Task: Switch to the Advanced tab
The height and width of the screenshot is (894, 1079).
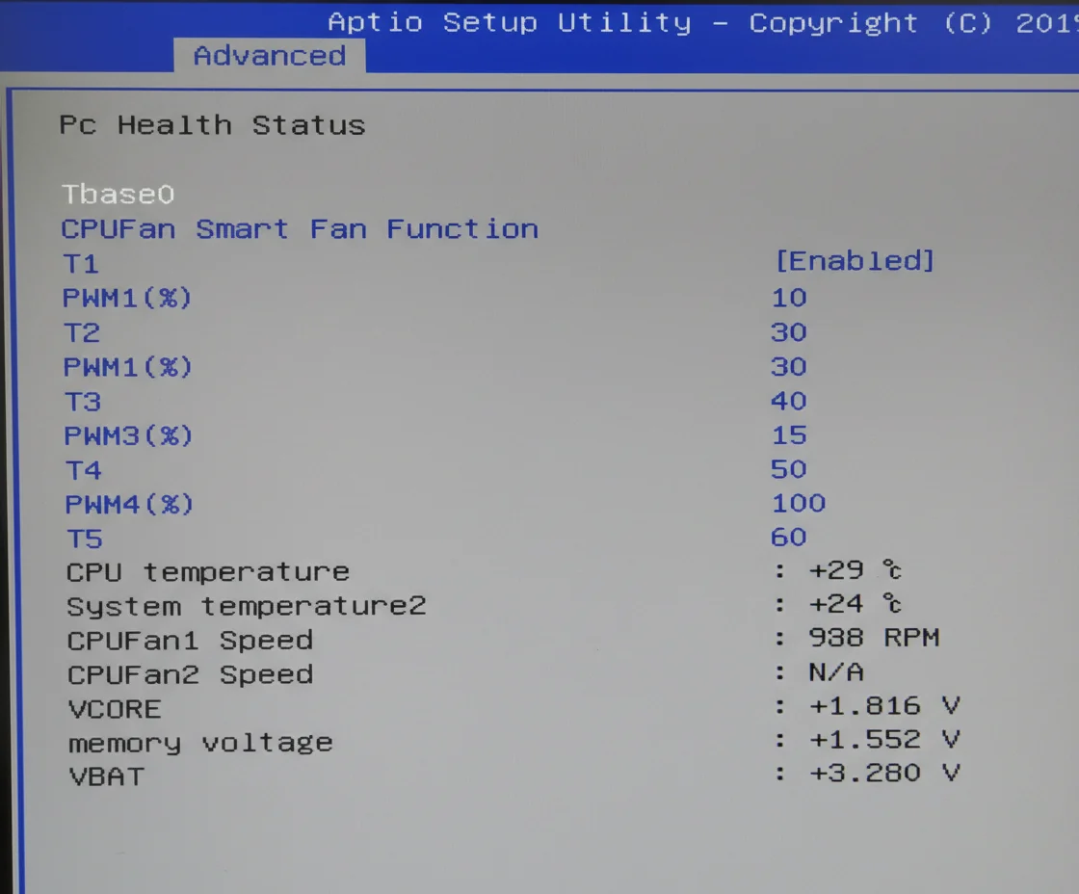Action: point(269,56)
